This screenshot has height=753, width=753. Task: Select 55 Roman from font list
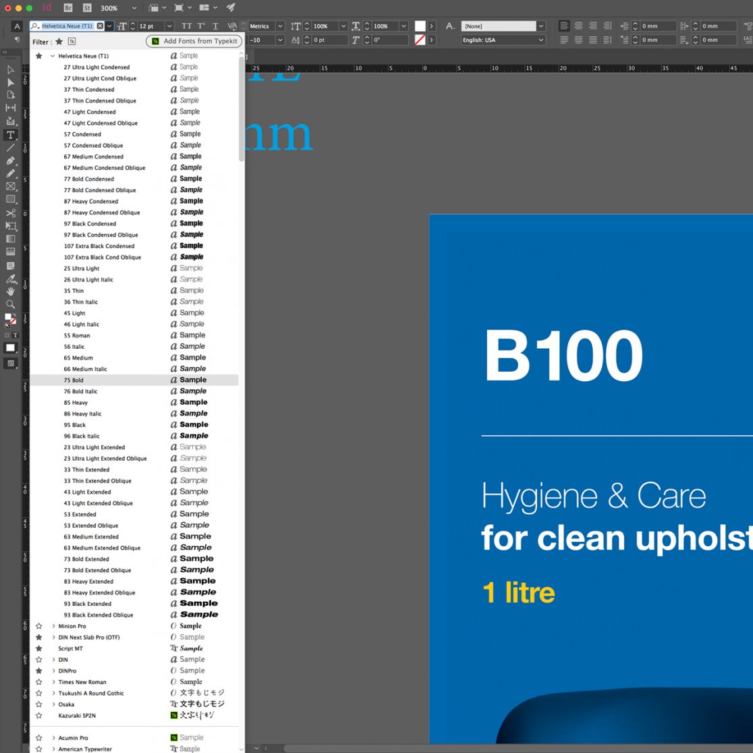point(77,335)
